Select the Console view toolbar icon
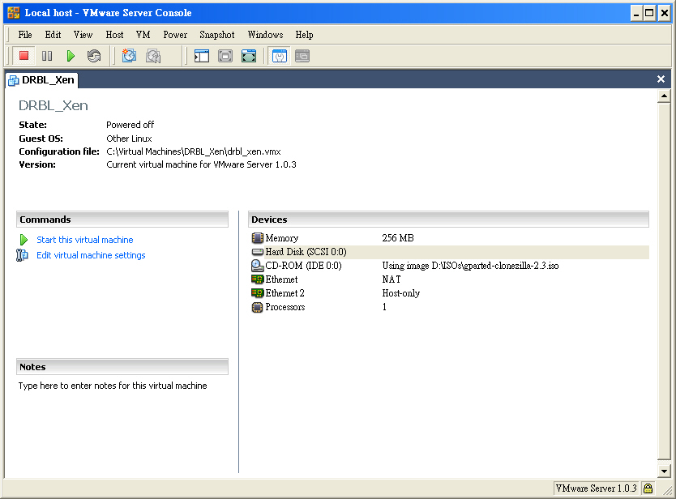The height and width of the screenshot is (499, 676). tap(302, 56)
